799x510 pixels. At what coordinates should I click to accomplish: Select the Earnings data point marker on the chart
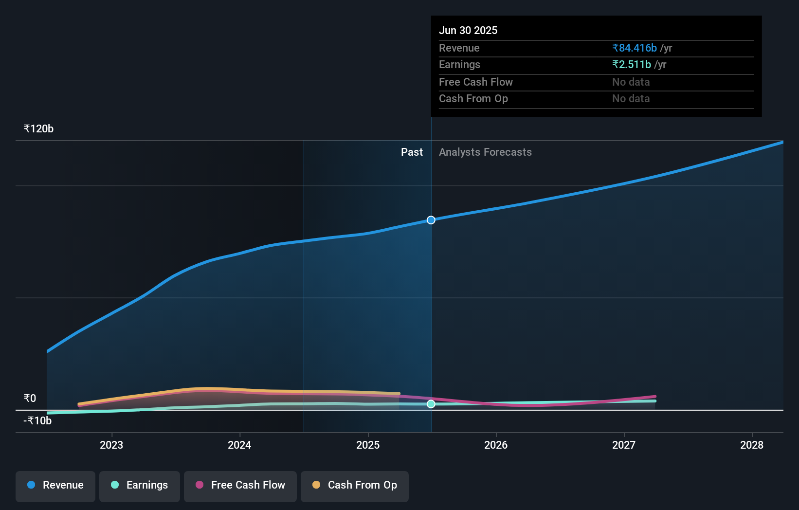(x=430, y=403)
